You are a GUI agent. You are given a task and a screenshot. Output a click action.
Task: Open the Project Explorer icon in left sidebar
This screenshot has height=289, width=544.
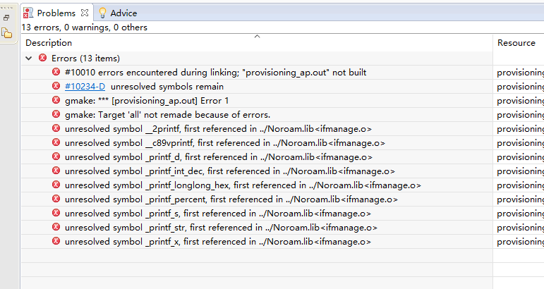tap(6, 32)
